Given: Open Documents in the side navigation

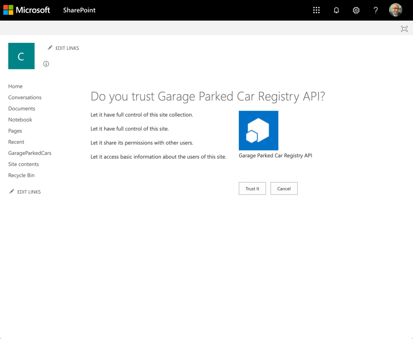Looking at the screenshot, I should point(22,109).
